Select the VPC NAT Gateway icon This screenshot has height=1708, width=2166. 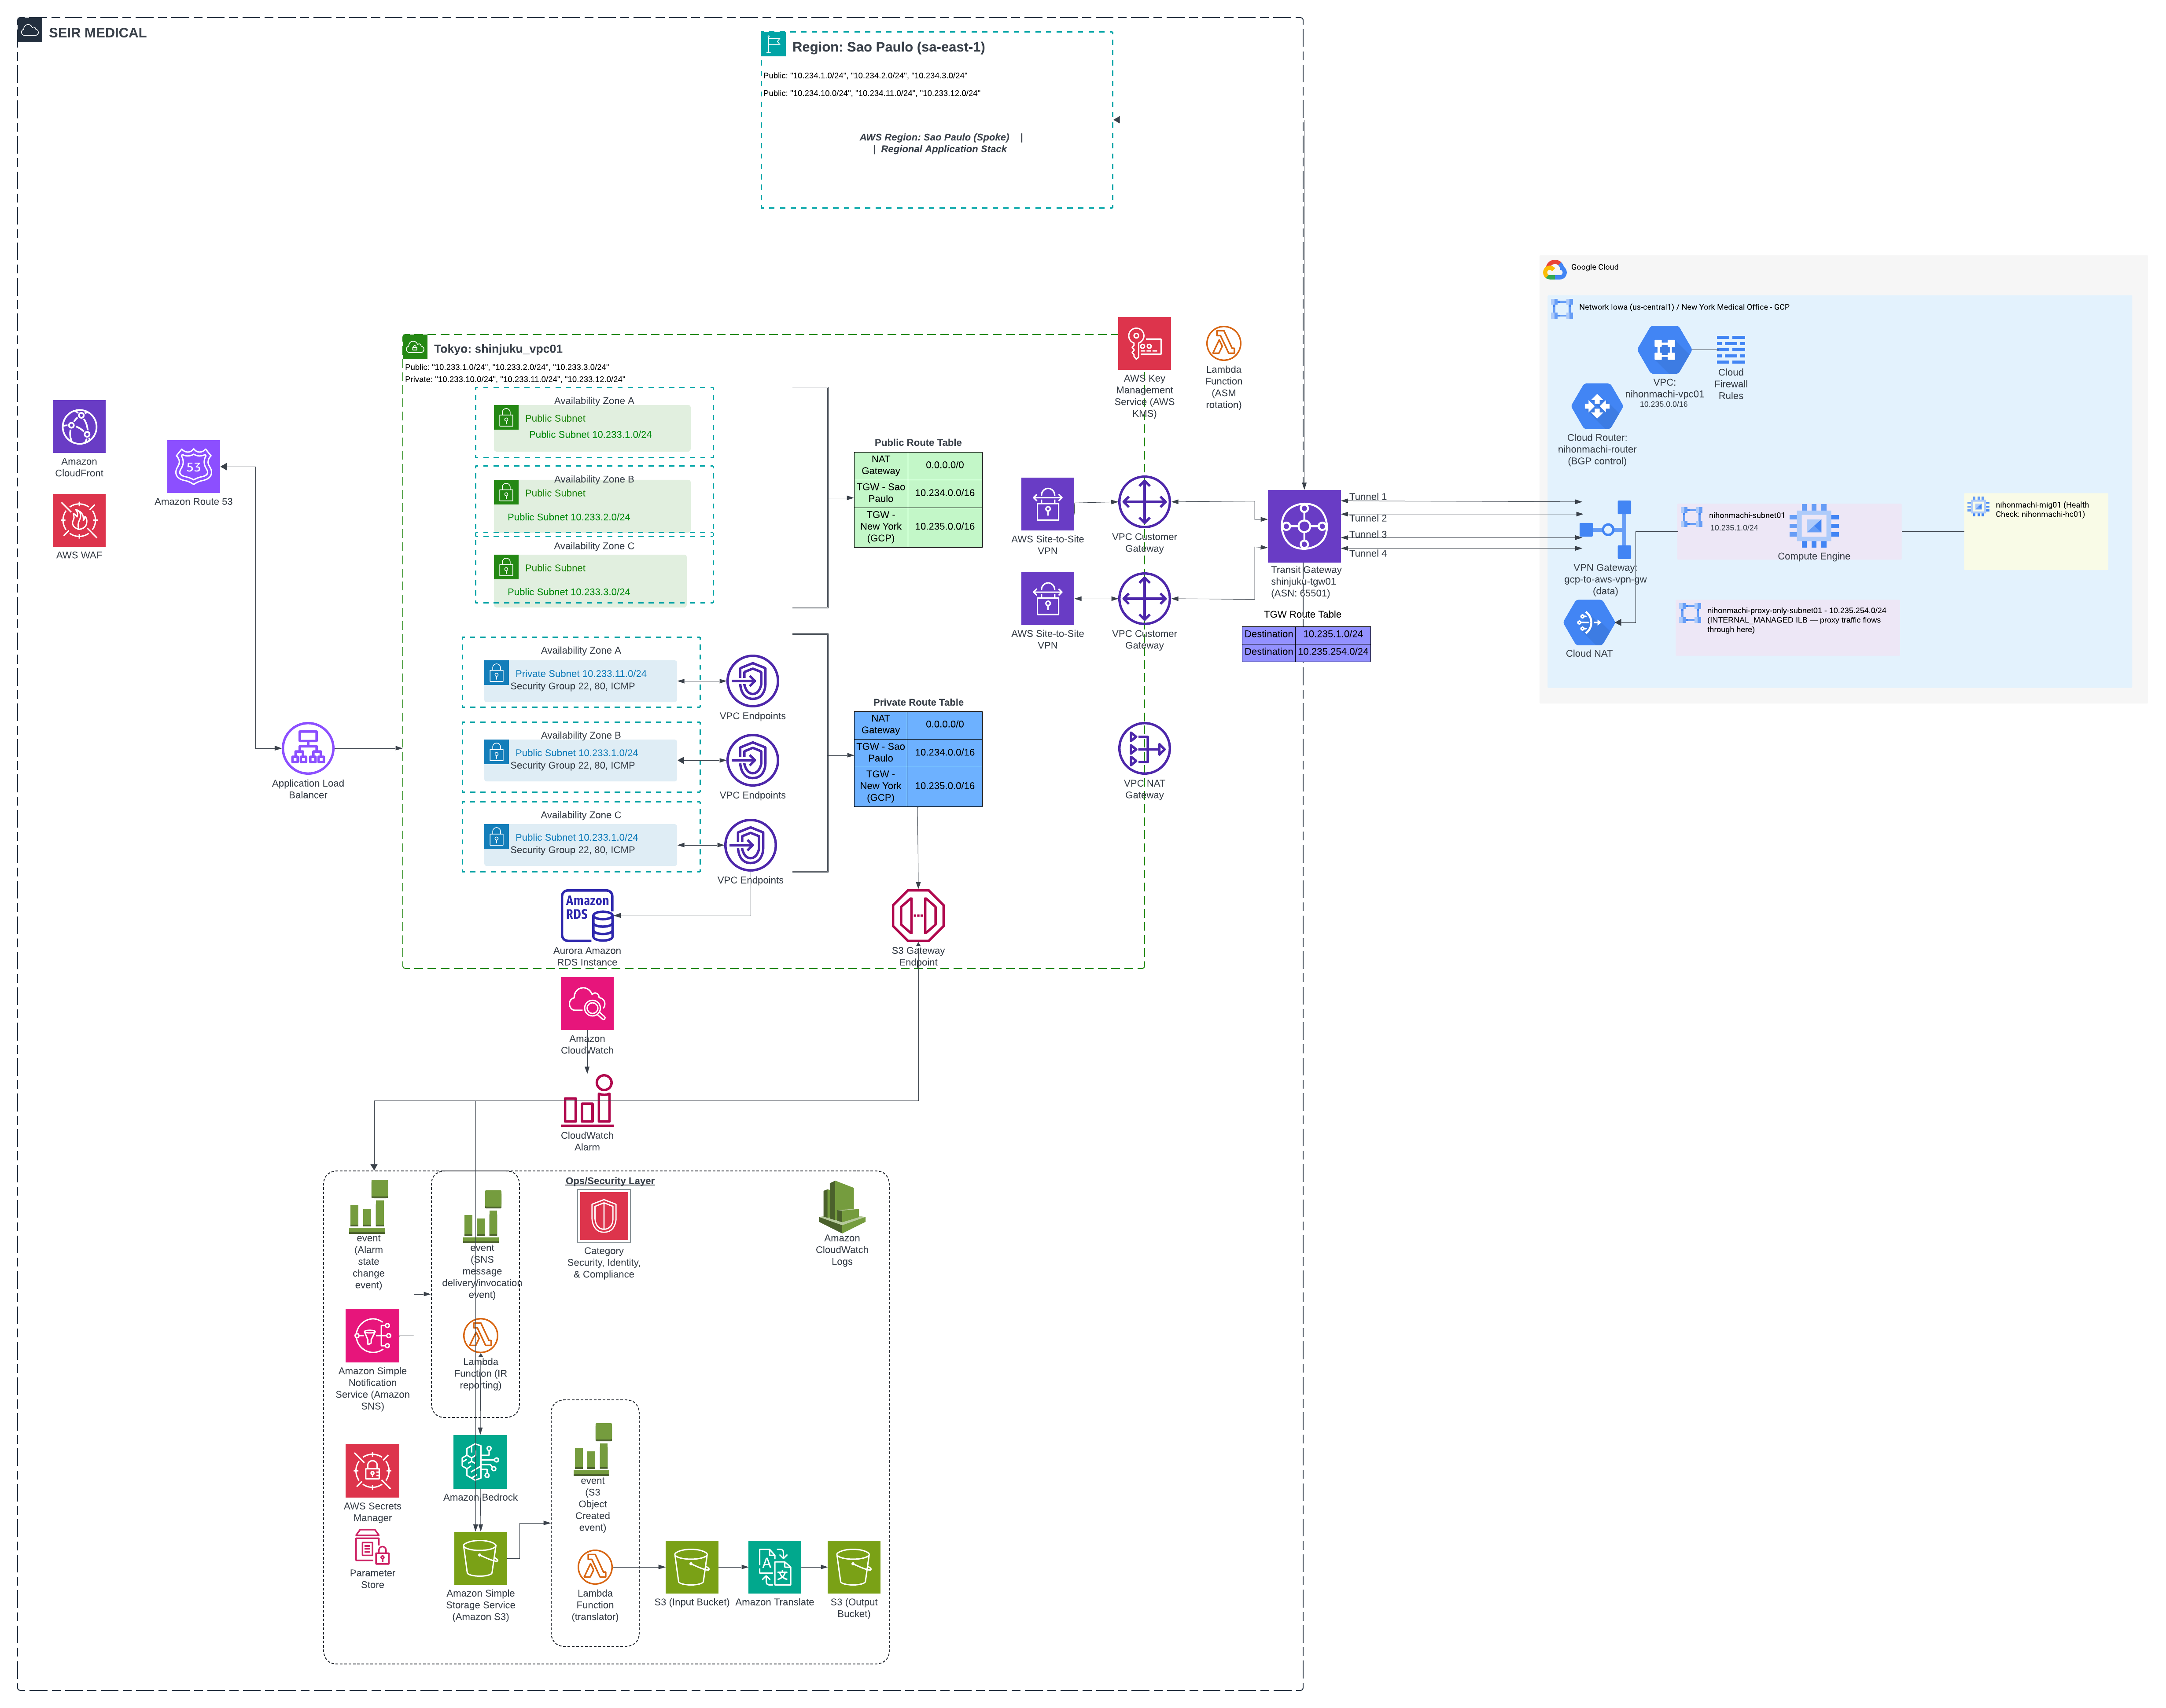tap(1144, 749)
